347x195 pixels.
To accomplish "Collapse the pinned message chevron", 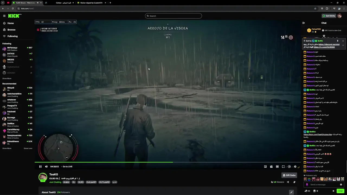I will click(343, 45).
